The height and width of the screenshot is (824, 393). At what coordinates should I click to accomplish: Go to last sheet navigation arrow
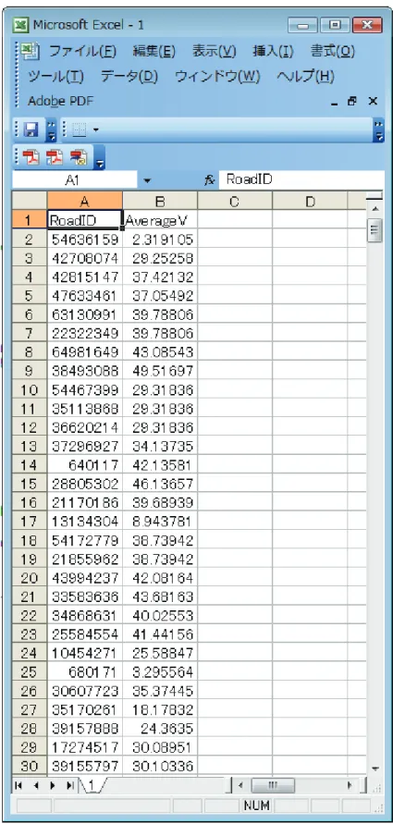[70, 785]
